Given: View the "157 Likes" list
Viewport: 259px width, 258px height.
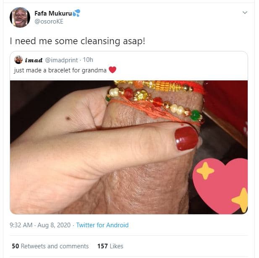Looking at the screenshot, I should (x=110, y=246).
